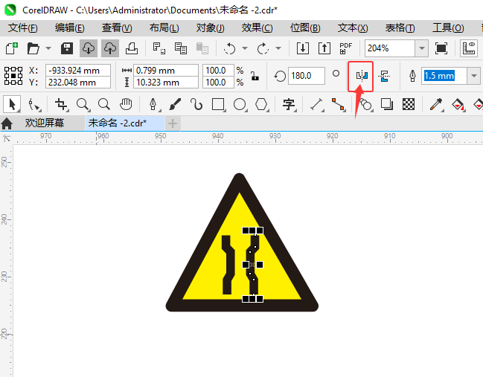Toggle the show rulers icon
The width and height of the screenshot is (483, 377).
[469, 48]
